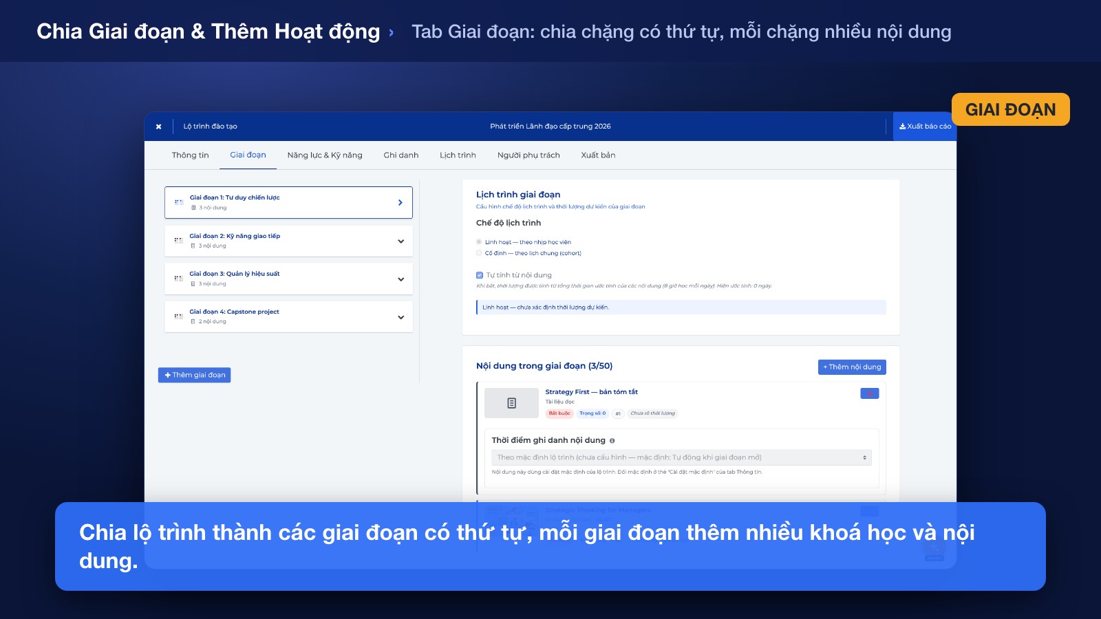
Task: Open the Theo mặc định lộ trình dropdown
Action: point(681,457)
